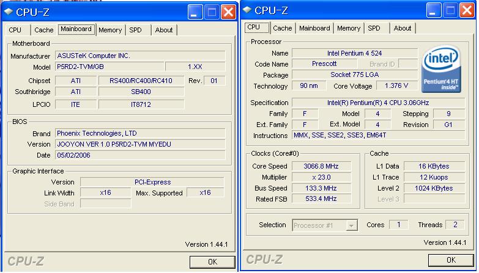Click Link Width value x16
The width and height of the screenshot is (479, 273).
[106, 192]
